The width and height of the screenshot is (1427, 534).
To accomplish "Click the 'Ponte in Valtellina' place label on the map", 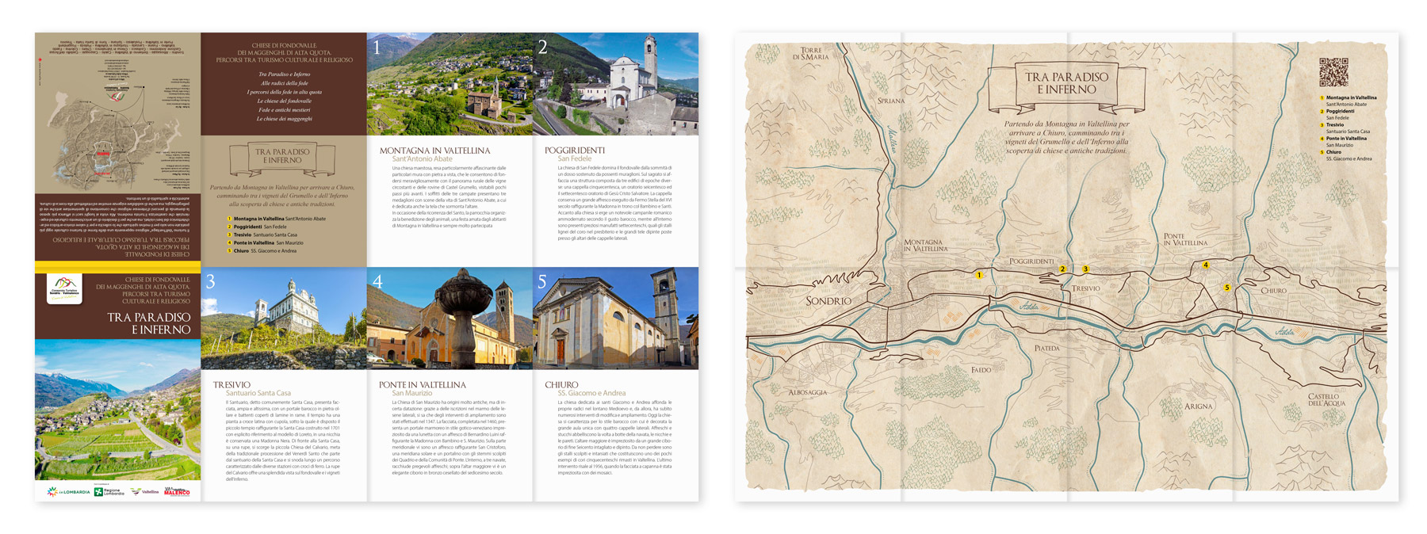I will 1185,239.
